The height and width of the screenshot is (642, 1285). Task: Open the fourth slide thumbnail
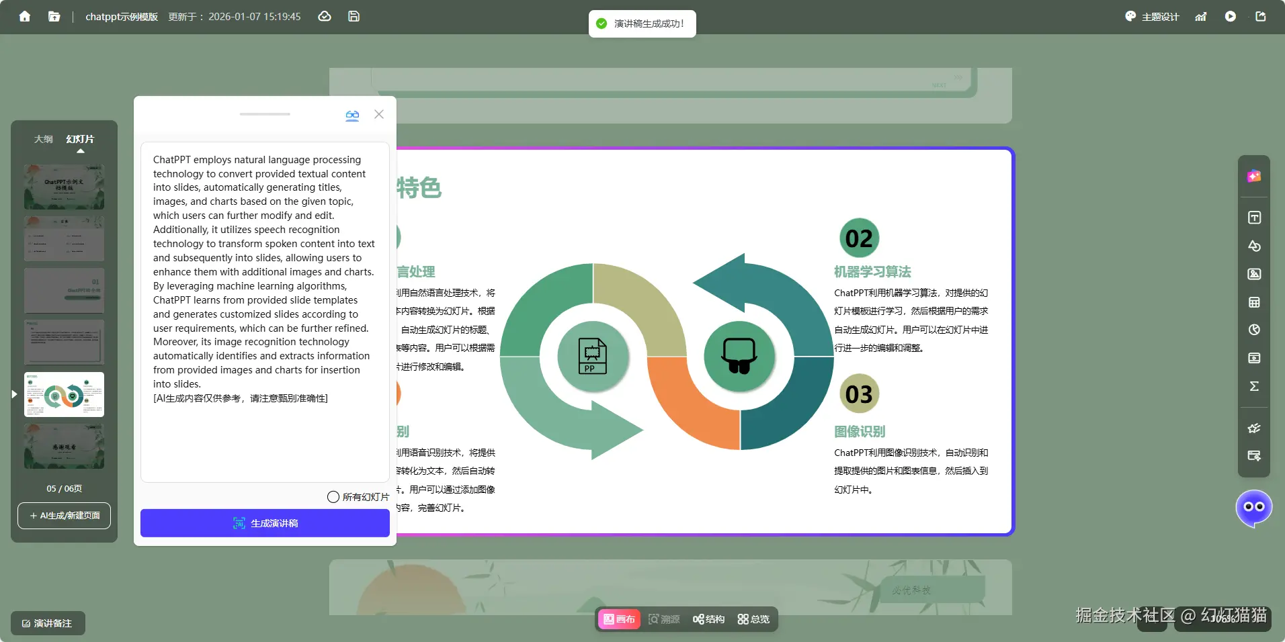(64, 342)
